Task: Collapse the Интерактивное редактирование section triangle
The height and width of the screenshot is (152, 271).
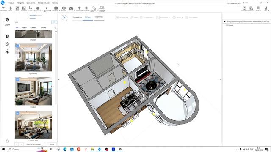Action: pyautogui.click(x=224, y=22)
